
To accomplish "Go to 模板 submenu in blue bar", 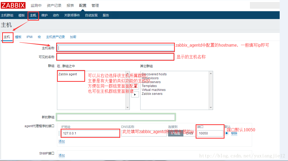I will tap(22, 15).
